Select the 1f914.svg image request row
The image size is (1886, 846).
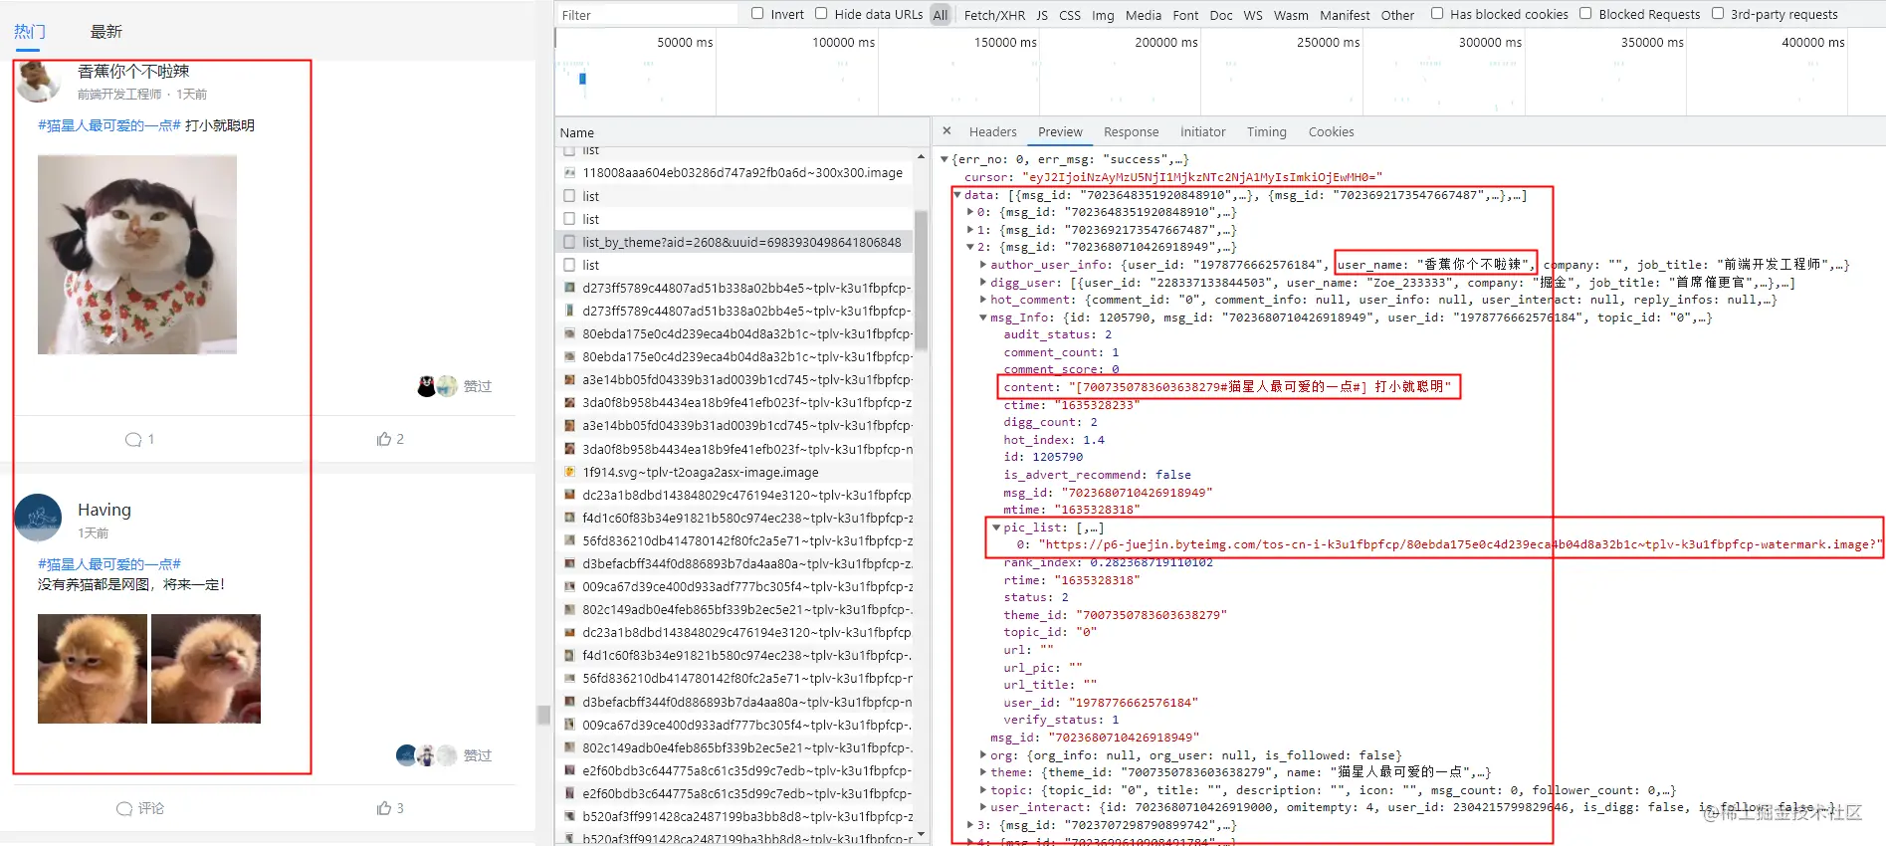coord(734,473)
